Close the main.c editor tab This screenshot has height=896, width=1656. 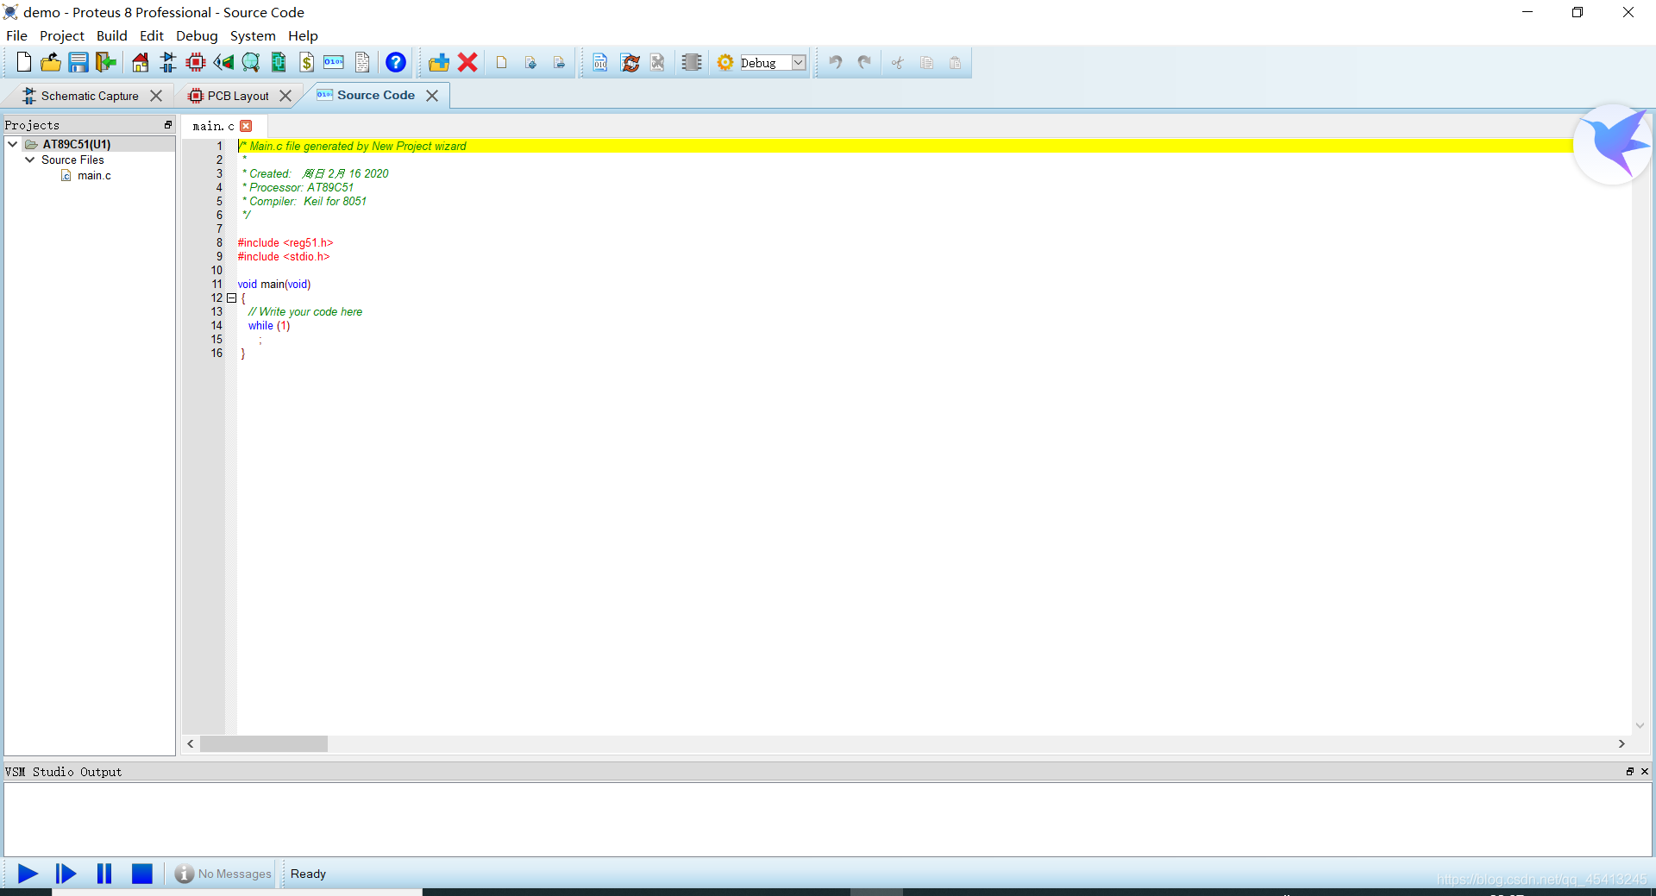(x=246, y=126)
